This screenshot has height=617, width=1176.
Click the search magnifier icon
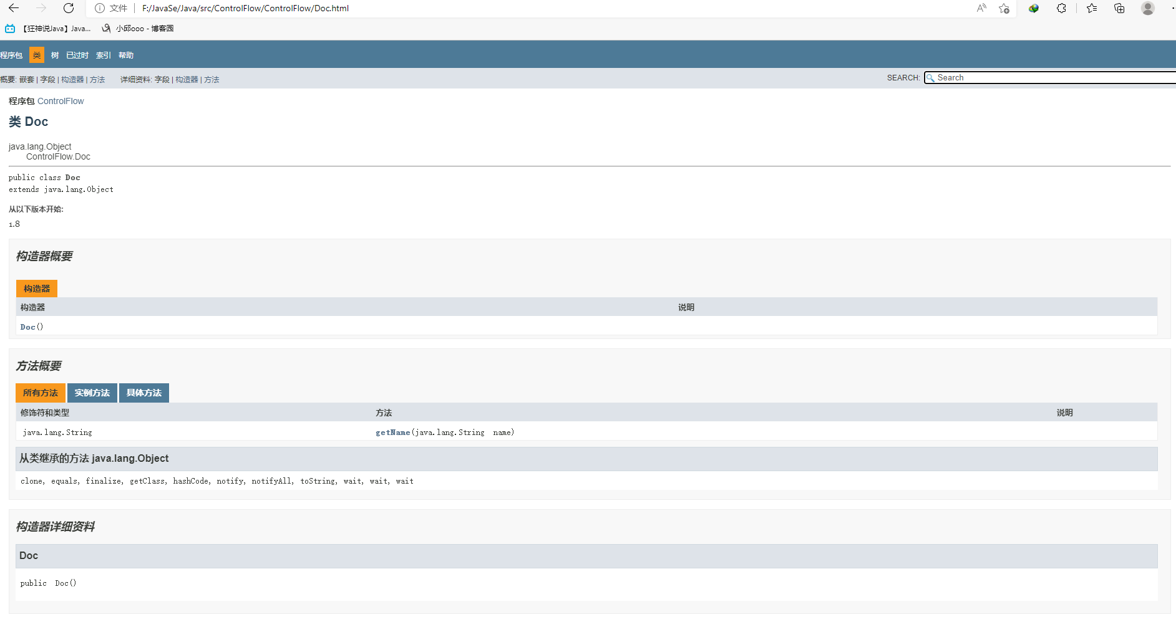(x=930, y=78)
